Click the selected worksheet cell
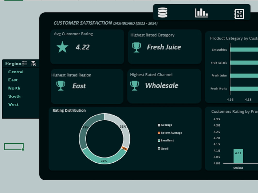The height and width of the screenshot is (193, 258). coord(14,147)
